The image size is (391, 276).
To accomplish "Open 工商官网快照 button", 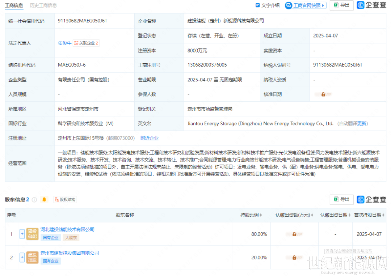I will pyautogui.click(x=306, y=5).
